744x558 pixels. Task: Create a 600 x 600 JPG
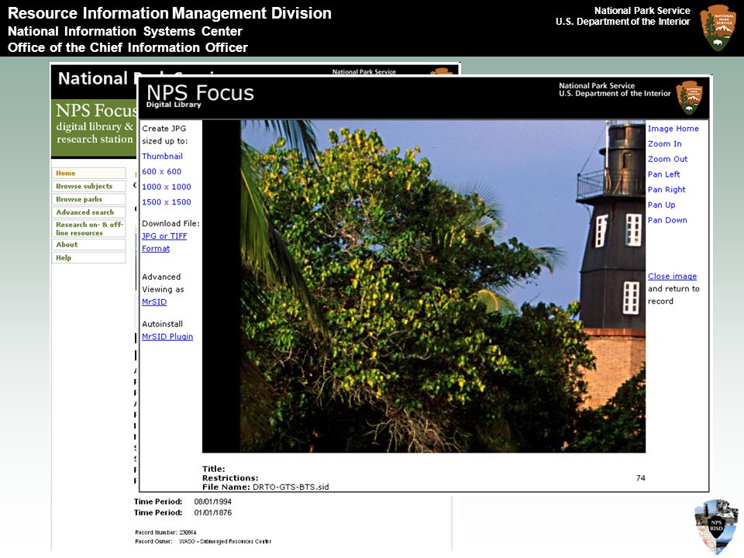point(161,171)
